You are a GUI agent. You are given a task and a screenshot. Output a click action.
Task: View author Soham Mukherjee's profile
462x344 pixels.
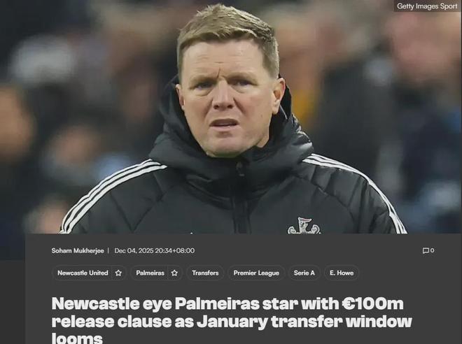(x=78, y=251)
